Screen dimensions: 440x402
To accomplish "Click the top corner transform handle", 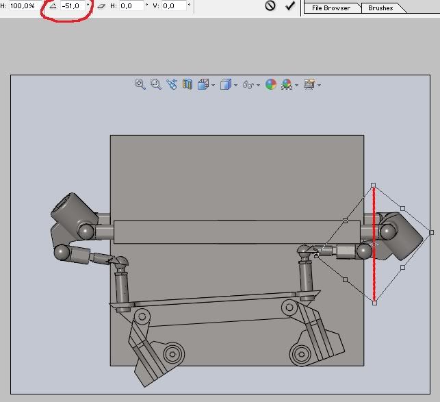I will click(373, 185).
